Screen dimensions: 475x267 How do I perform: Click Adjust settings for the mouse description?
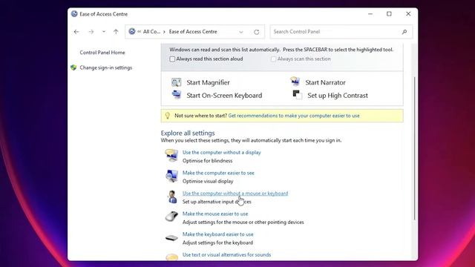point(243,222)
